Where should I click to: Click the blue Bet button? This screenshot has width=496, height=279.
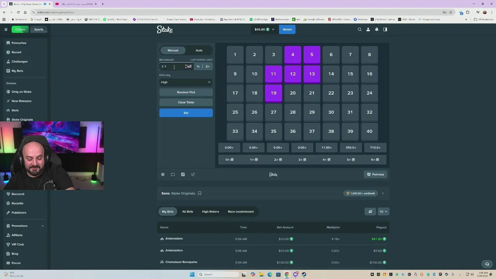coord(186,113)
